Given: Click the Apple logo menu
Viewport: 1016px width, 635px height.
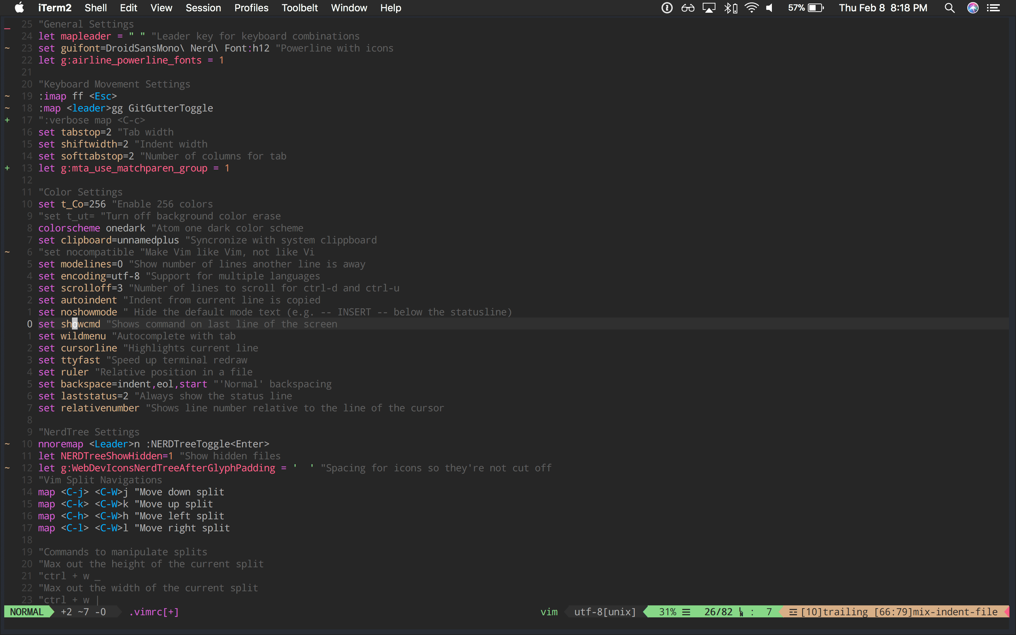Looking at the screenshot, I should (19, 7).
